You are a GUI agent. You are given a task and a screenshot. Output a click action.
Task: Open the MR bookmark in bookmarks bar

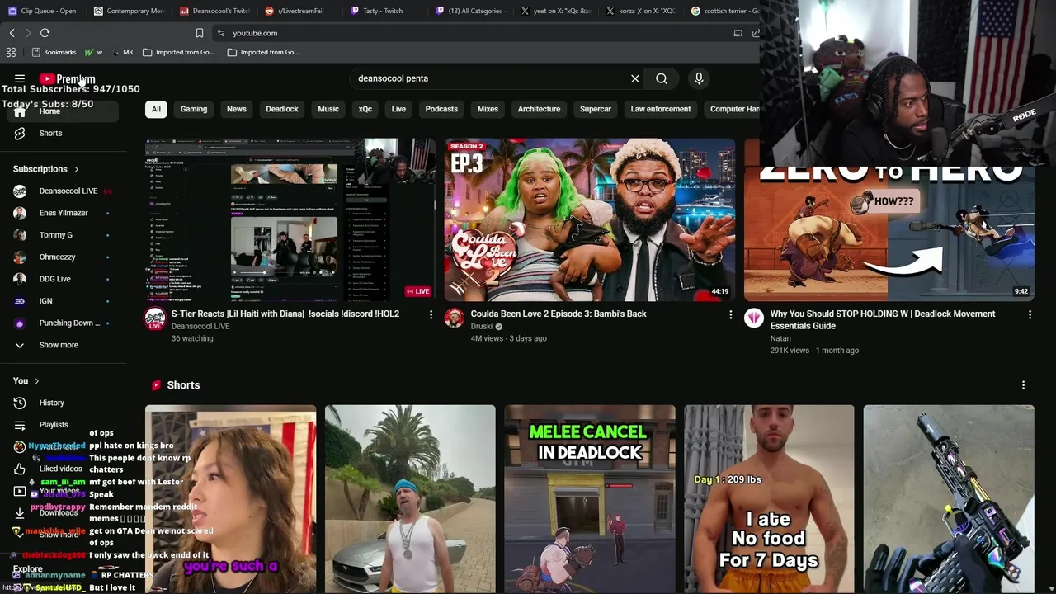coord(123,52)
